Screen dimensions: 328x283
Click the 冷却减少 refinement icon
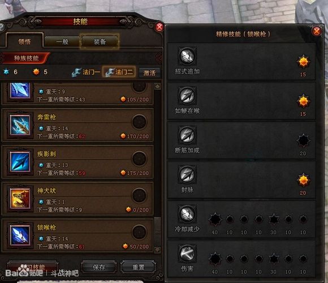(187, 214)
